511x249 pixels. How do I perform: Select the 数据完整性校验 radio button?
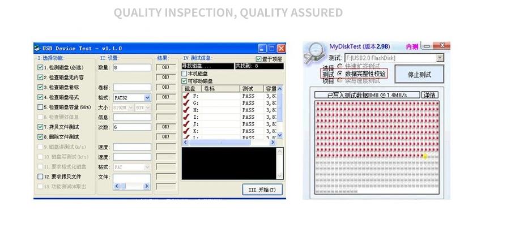coord(340,74)
